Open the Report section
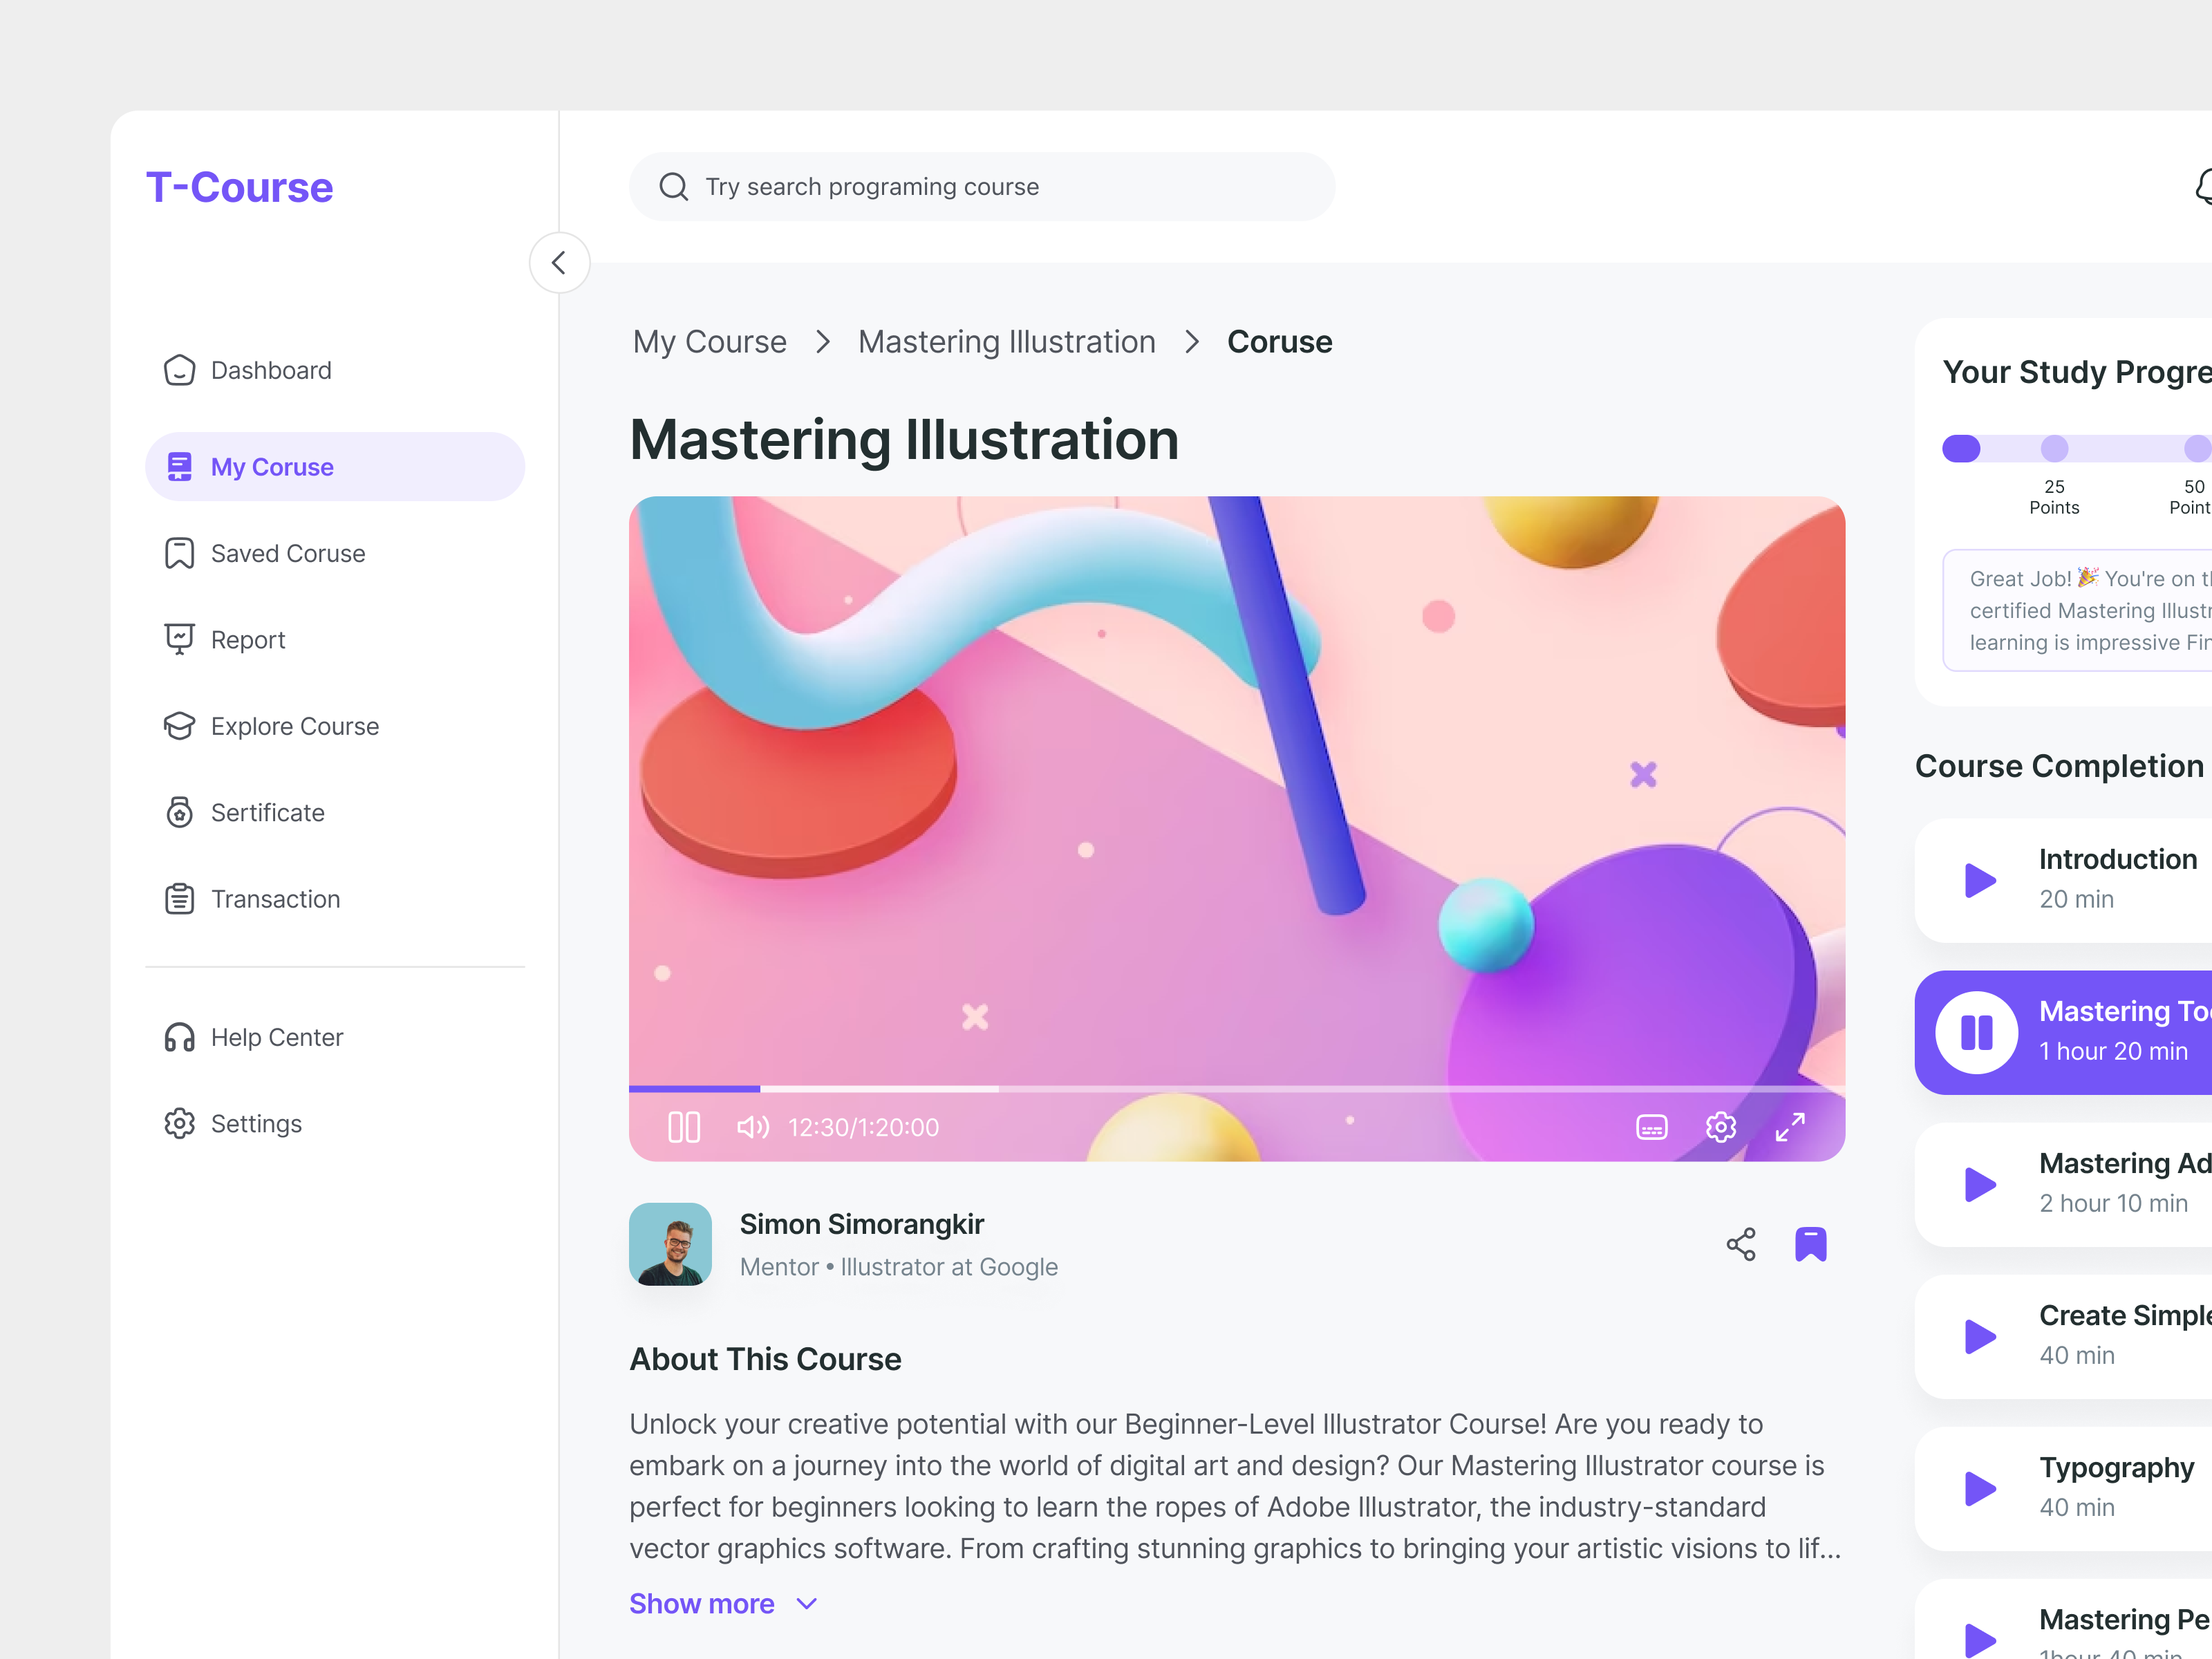 click(247, 639)
